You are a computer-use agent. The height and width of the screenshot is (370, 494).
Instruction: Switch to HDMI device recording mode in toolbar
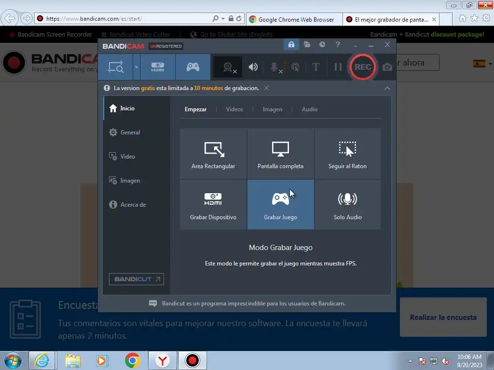[158, 67]
